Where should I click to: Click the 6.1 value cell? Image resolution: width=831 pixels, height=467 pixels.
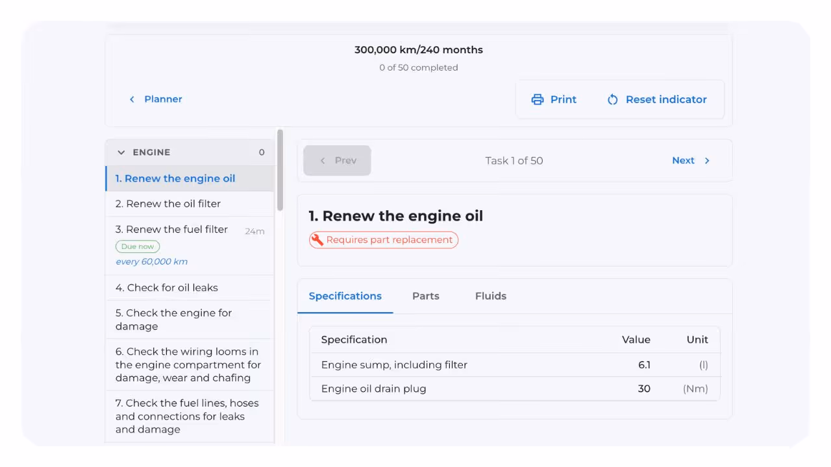tap(644, 365)
